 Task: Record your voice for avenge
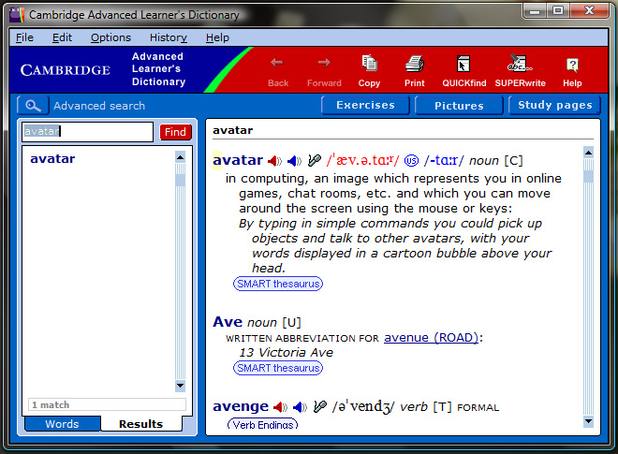click(319, 406)
